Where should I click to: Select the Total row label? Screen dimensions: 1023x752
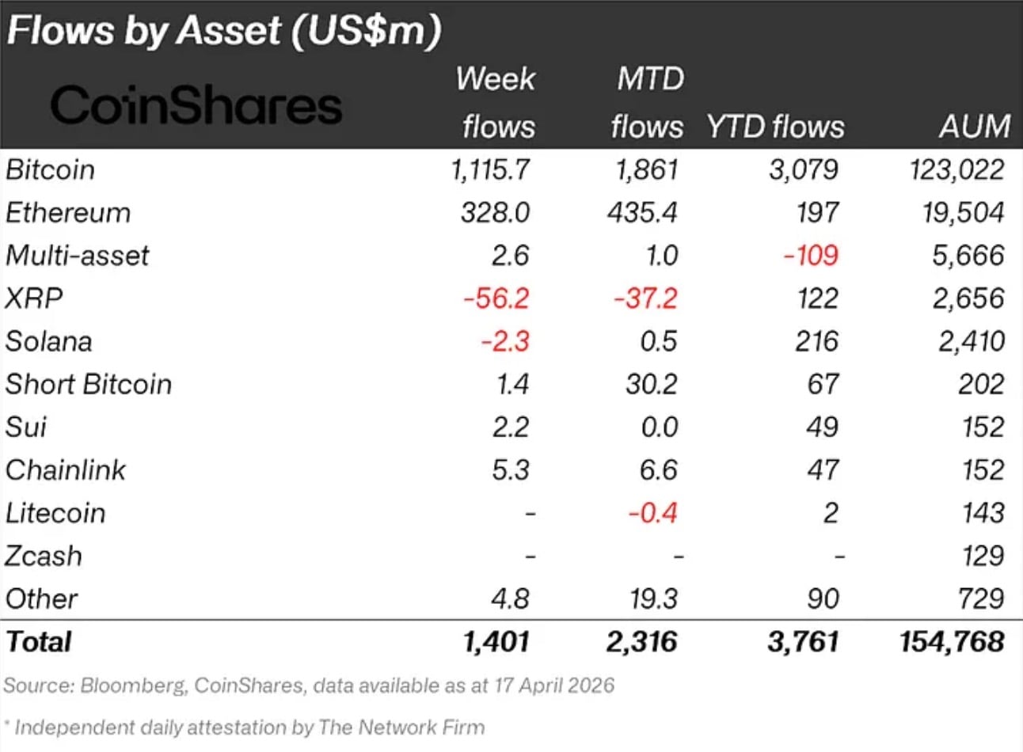(x=39, y=641)
